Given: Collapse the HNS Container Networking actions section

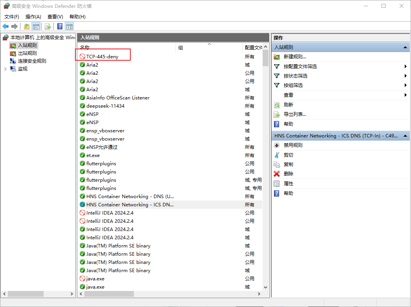Looking at the screenshot, I should 405,136.
